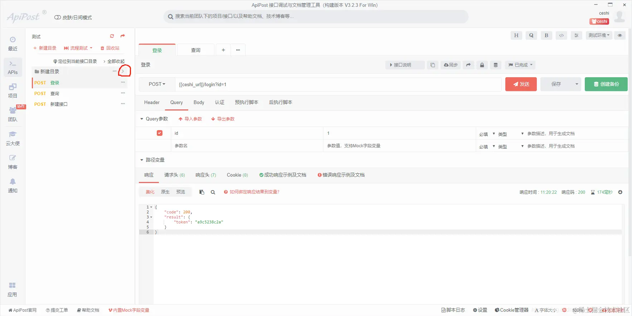Click 如何绑定响应结果到变量? help link
632x316 pixels.
click(x=252, y=192)
